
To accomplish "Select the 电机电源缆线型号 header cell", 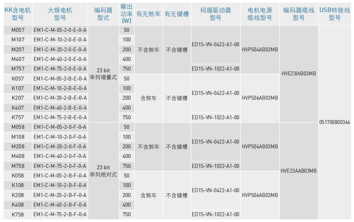I will pyautogui.click(x=260, y=14).
